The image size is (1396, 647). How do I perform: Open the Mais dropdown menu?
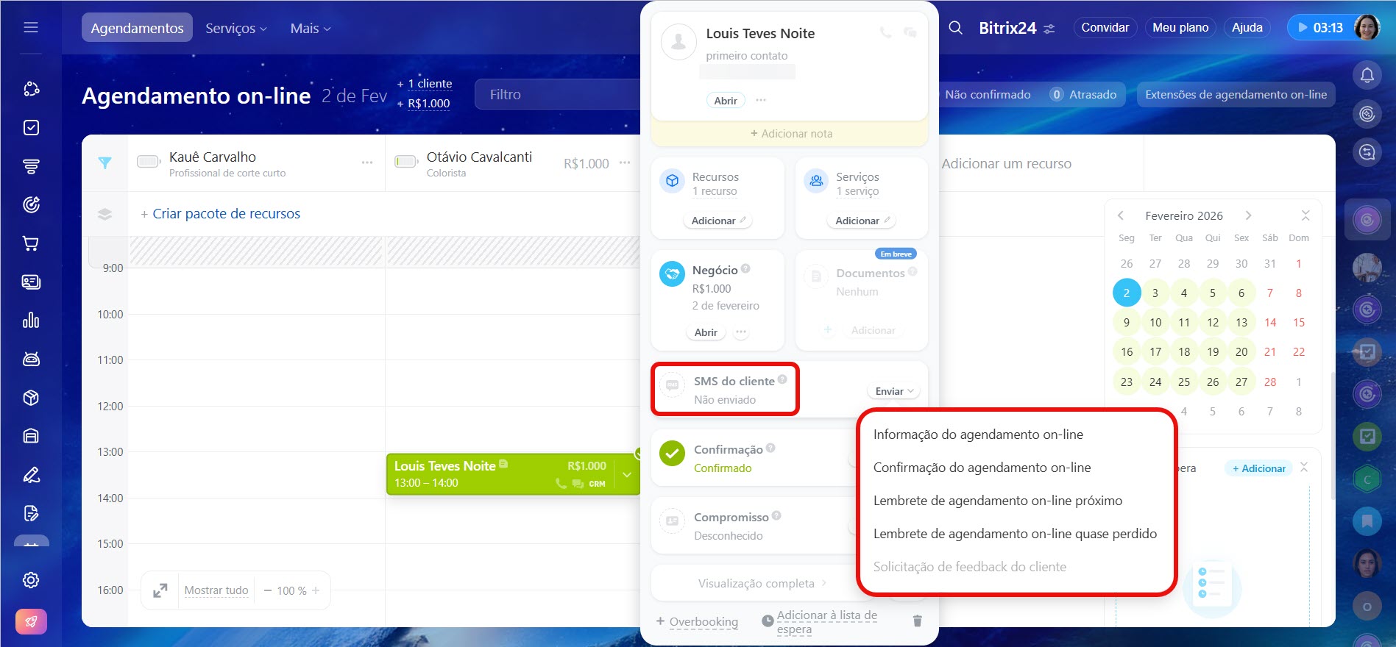tap(310, 28)
